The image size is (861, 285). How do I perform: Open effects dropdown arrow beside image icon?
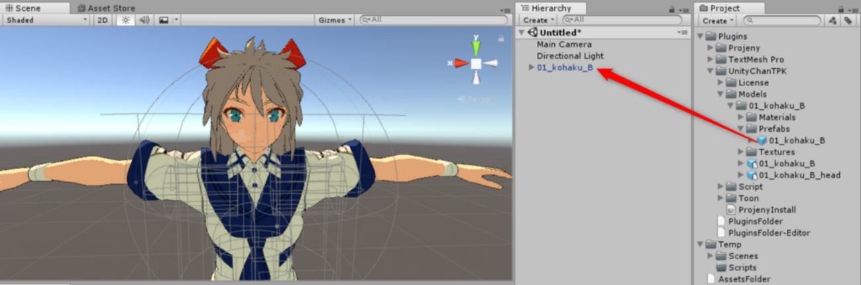(x=176, y=20)
